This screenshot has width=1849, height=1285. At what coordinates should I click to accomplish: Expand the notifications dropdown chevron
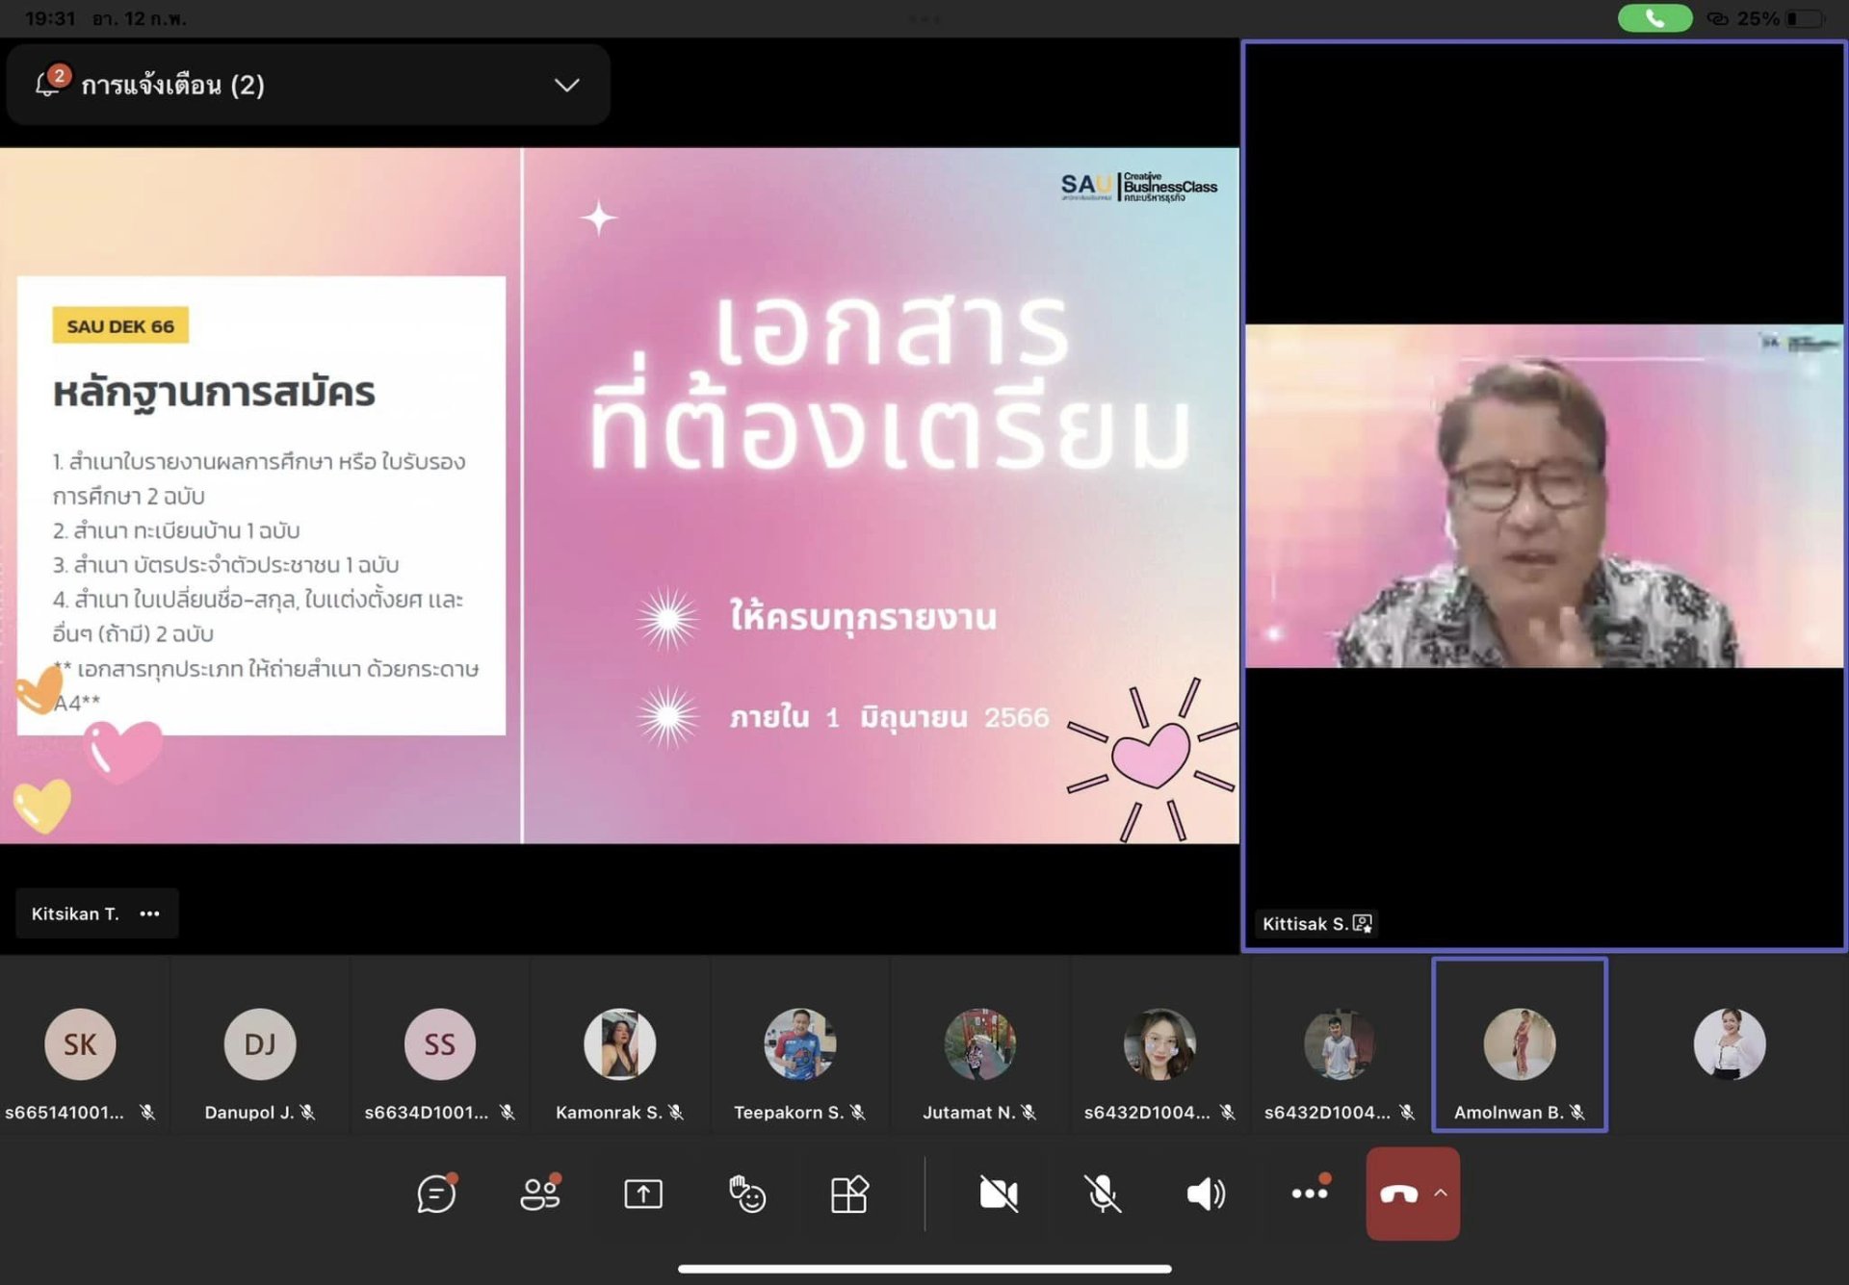coord(567,85)
